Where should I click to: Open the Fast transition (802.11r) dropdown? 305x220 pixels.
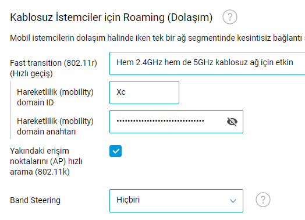point(207,63)
